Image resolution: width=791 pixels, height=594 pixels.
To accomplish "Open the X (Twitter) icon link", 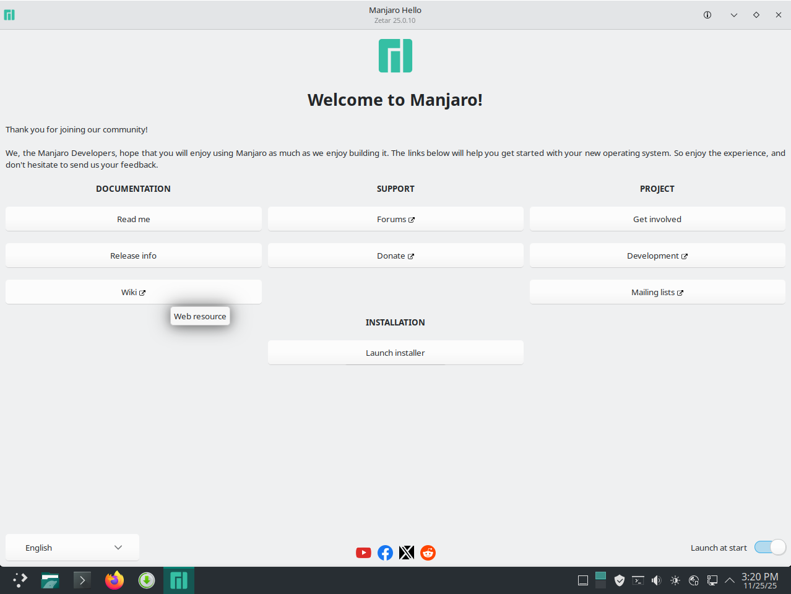I will 407,553.
